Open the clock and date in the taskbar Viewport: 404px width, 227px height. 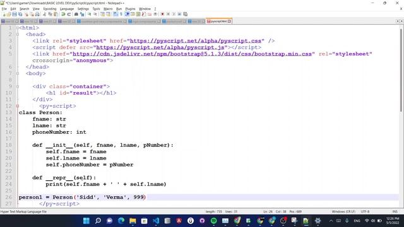(393, 221)
